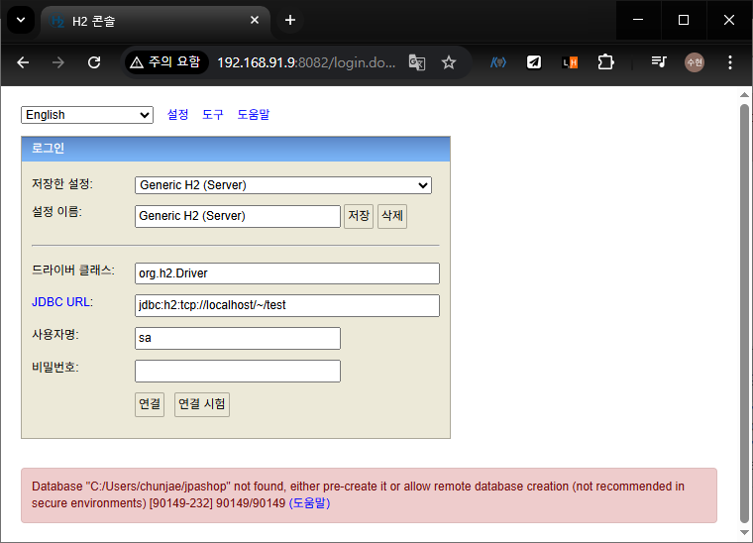Click the 사용자명 username field
753x543 pixels.
pyautogui.click(x=238, y=338)
